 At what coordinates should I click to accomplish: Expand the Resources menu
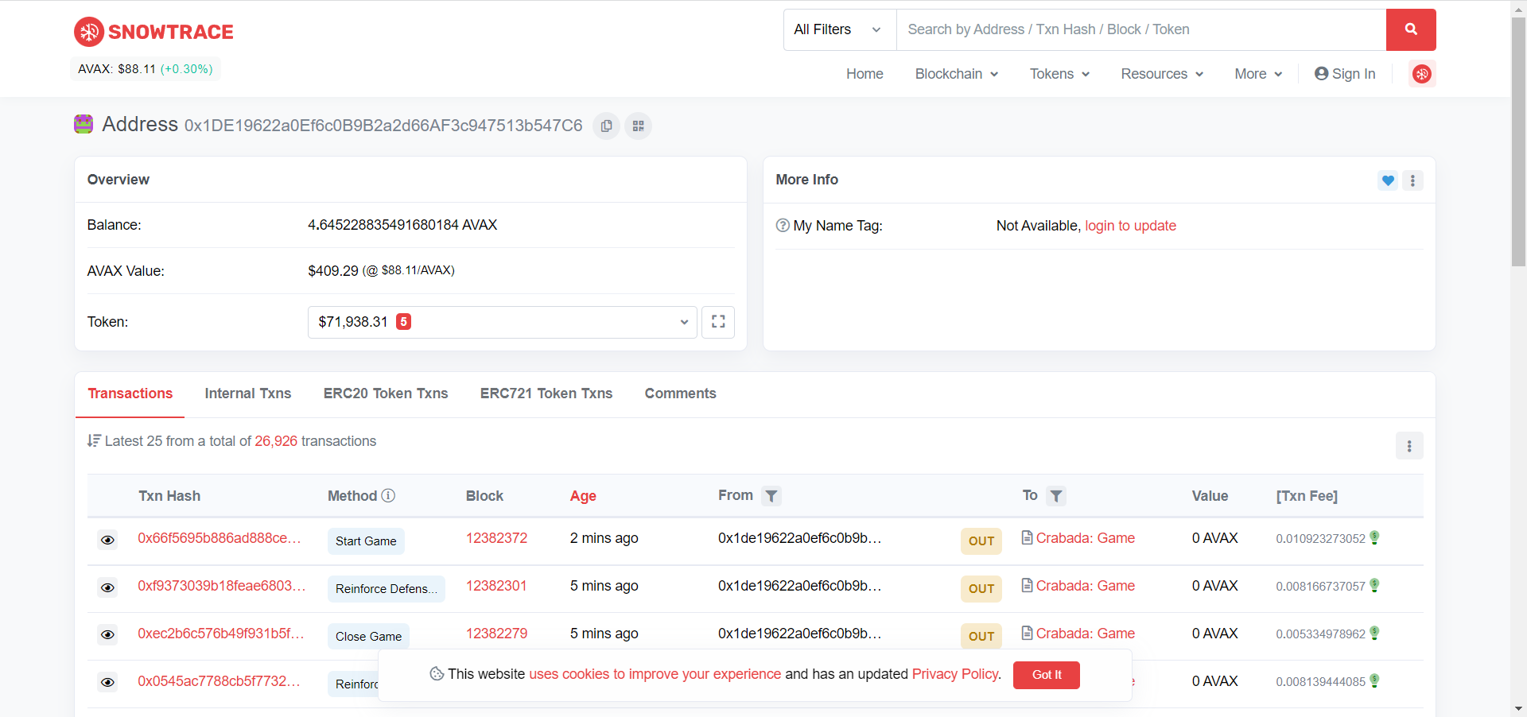click(x=1162, y=74)
